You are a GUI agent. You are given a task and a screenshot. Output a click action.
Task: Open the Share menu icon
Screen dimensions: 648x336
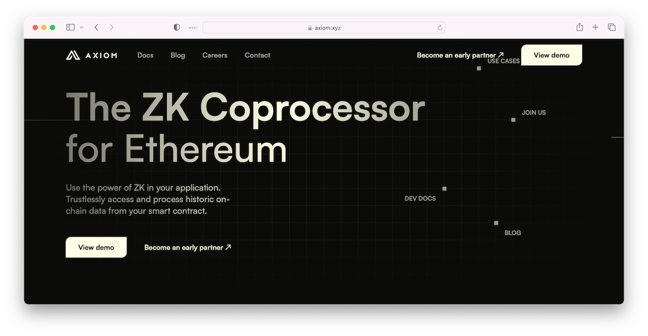[x=579, y=28]
